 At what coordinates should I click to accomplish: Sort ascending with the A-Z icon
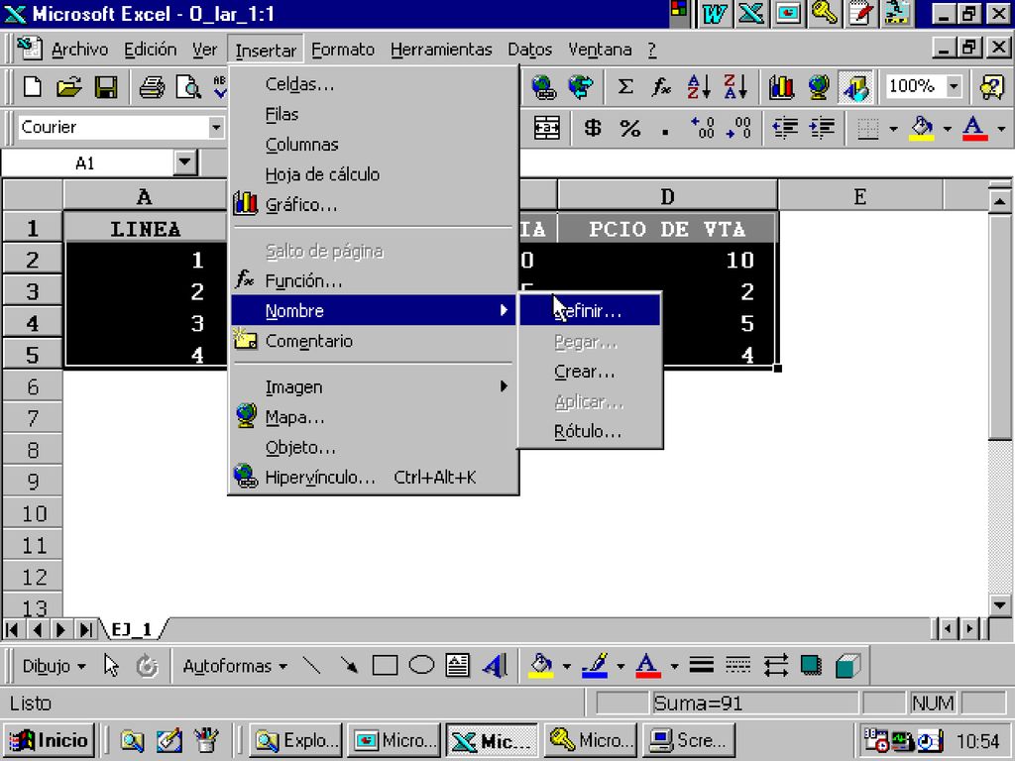tap(699, 87)
